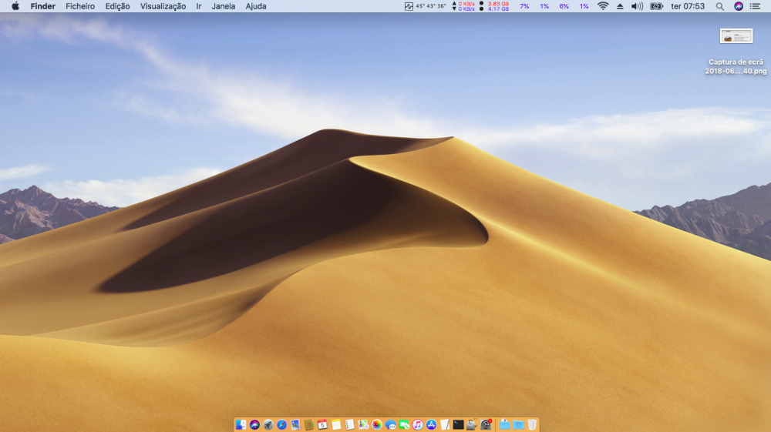This screenshot has width=771, height=432.
Task: Open the Trash in the Dock
Action: pyautogui.click(x=532, y=424)
